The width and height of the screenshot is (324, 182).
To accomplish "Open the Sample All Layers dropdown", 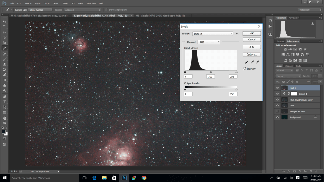I will point(82,10).
